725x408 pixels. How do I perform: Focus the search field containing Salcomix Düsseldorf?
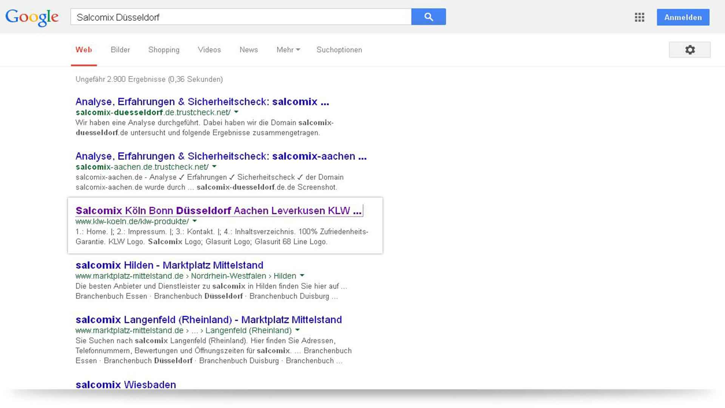coord(241,17)
